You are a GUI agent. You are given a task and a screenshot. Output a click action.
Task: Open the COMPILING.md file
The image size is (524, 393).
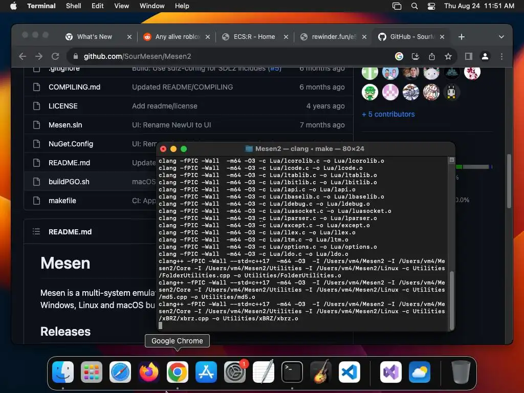pyautogui.click(x=75, y=87)
